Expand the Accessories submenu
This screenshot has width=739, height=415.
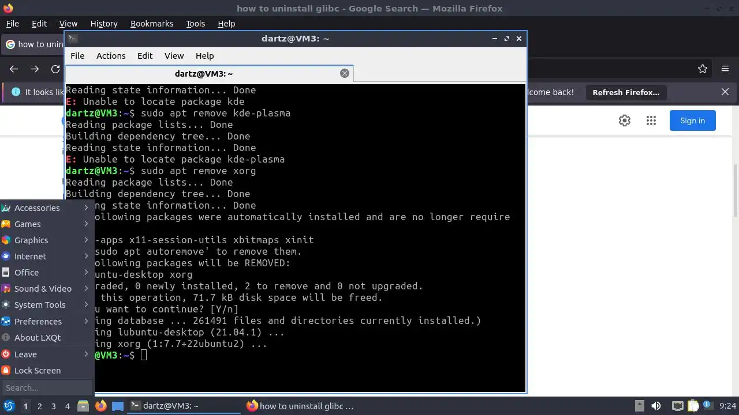pos(46,208)
